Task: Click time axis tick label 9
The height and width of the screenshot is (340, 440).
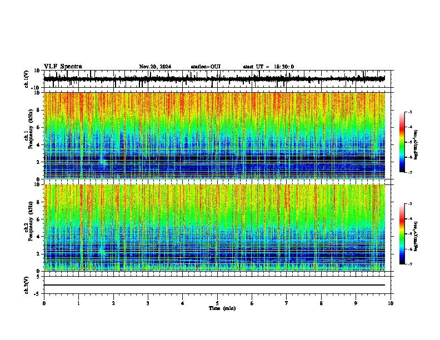Action: (356, 303)
